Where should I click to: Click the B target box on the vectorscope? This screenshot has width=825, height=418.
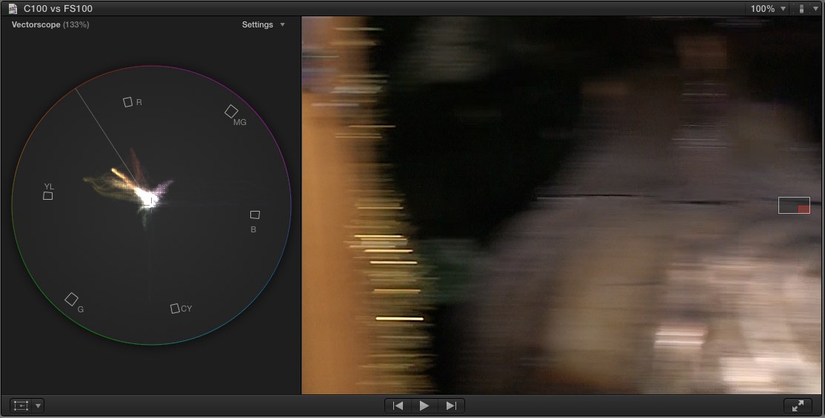coord(255,215)
